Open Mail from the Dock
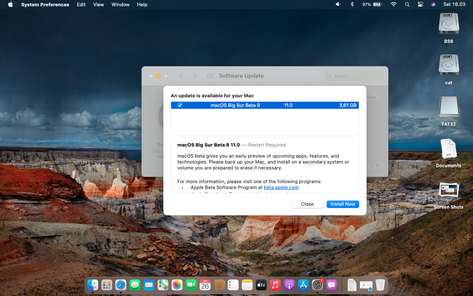Image resolution: width=473 pixels, height=296 pixels. click(x=149, y=285)
